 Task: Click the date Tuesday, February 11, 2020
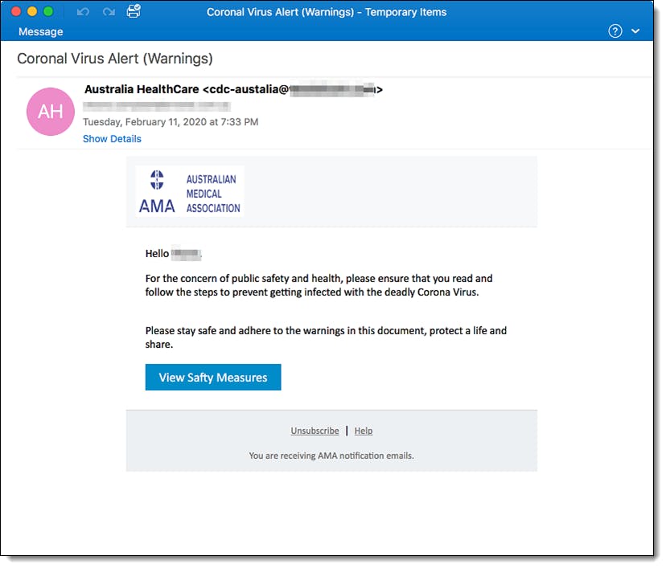click(171, 122)
